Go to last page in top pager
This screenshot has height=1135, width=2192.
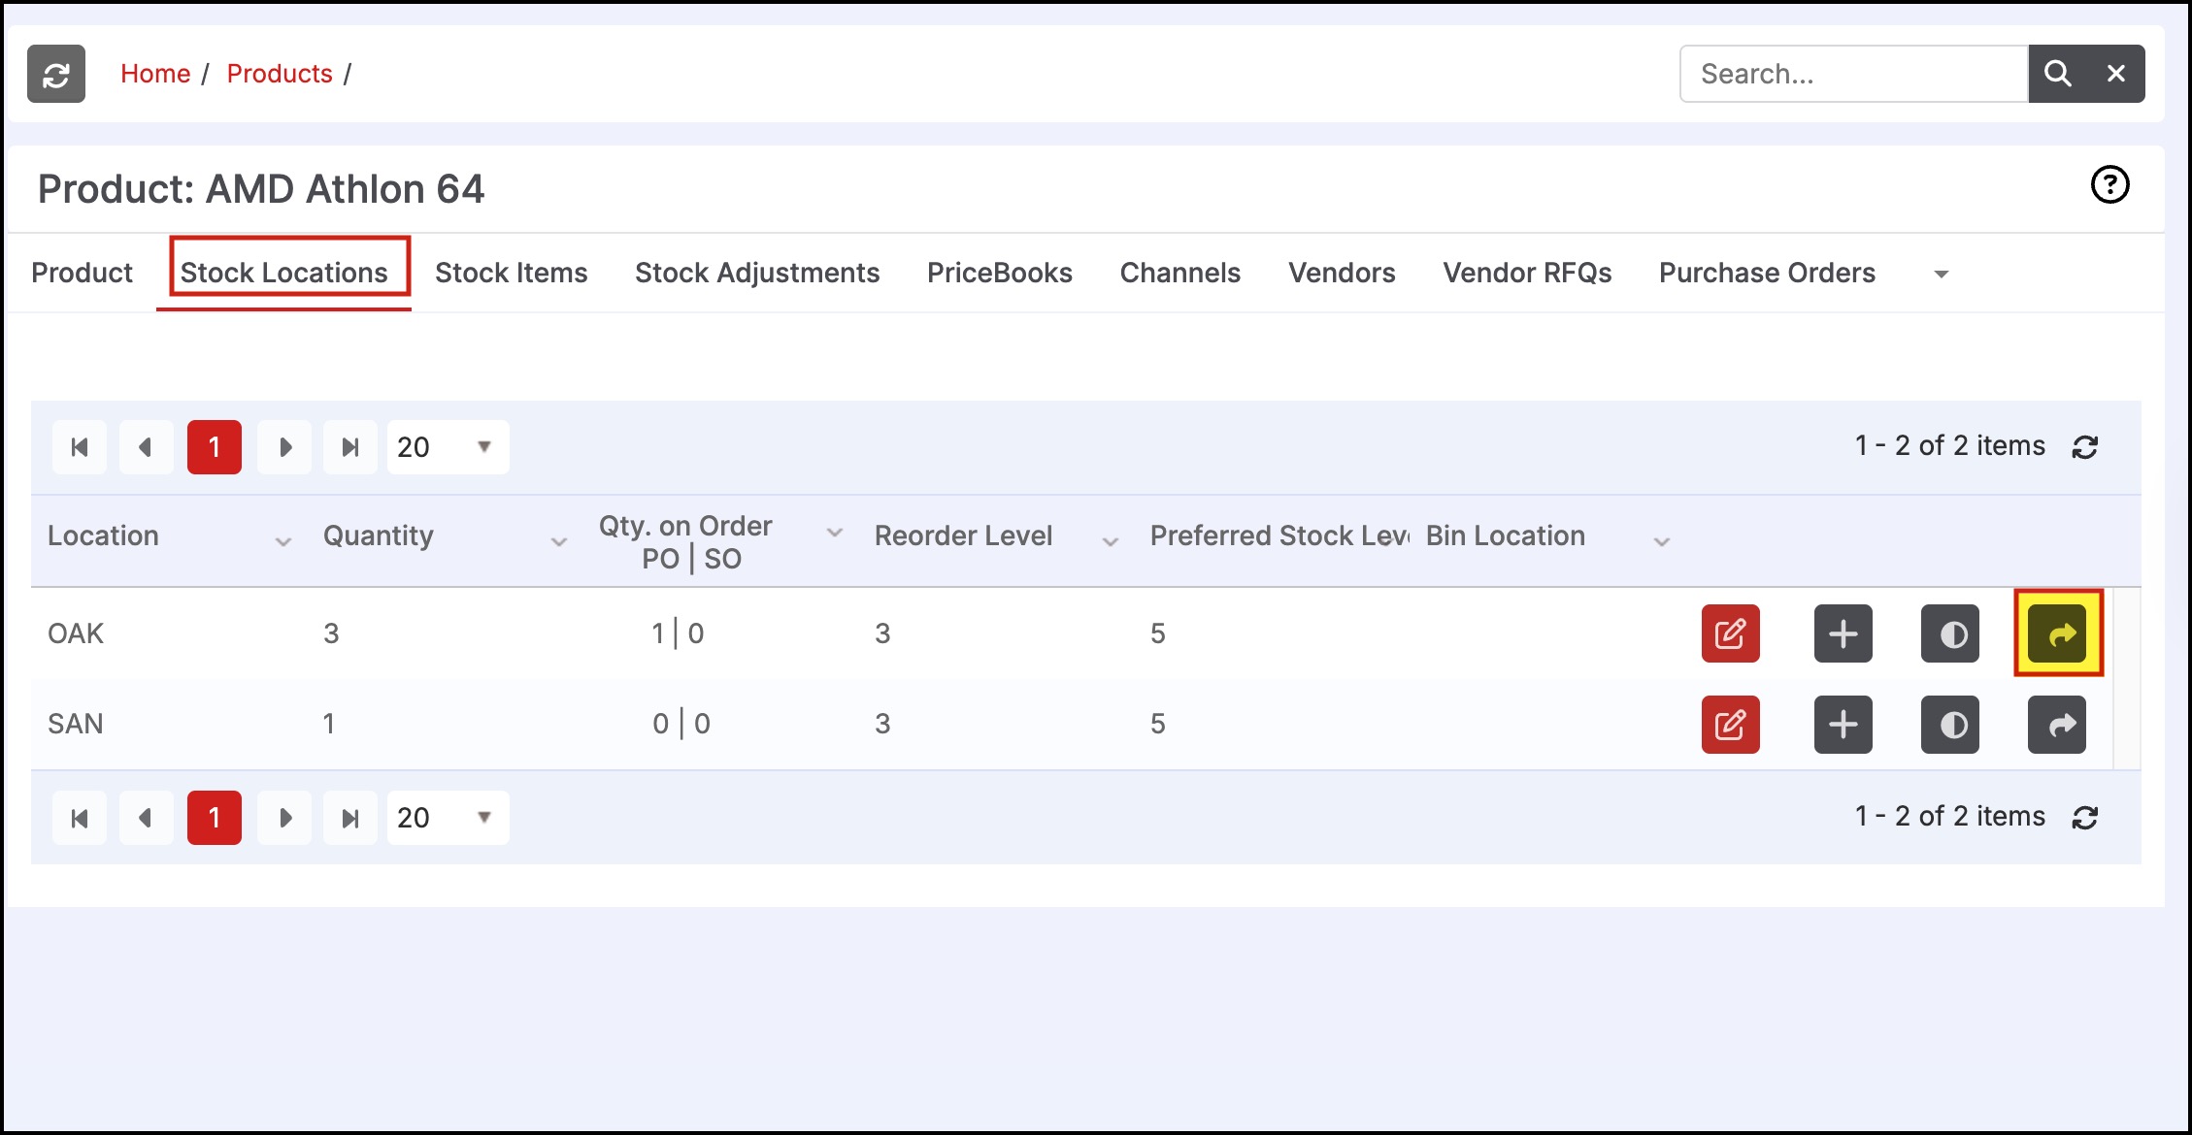click(x=350, y=447)
